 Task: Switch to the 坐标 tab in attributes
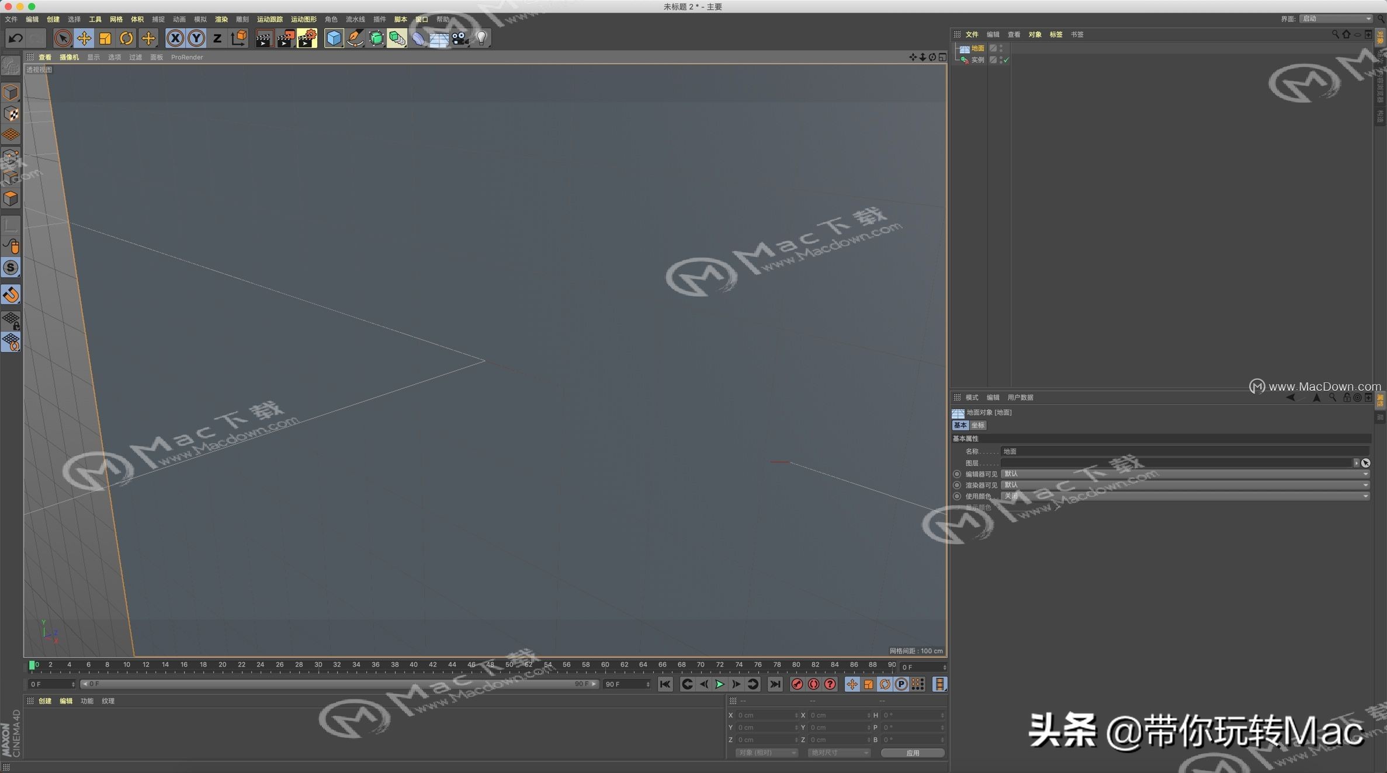[978, 425]
